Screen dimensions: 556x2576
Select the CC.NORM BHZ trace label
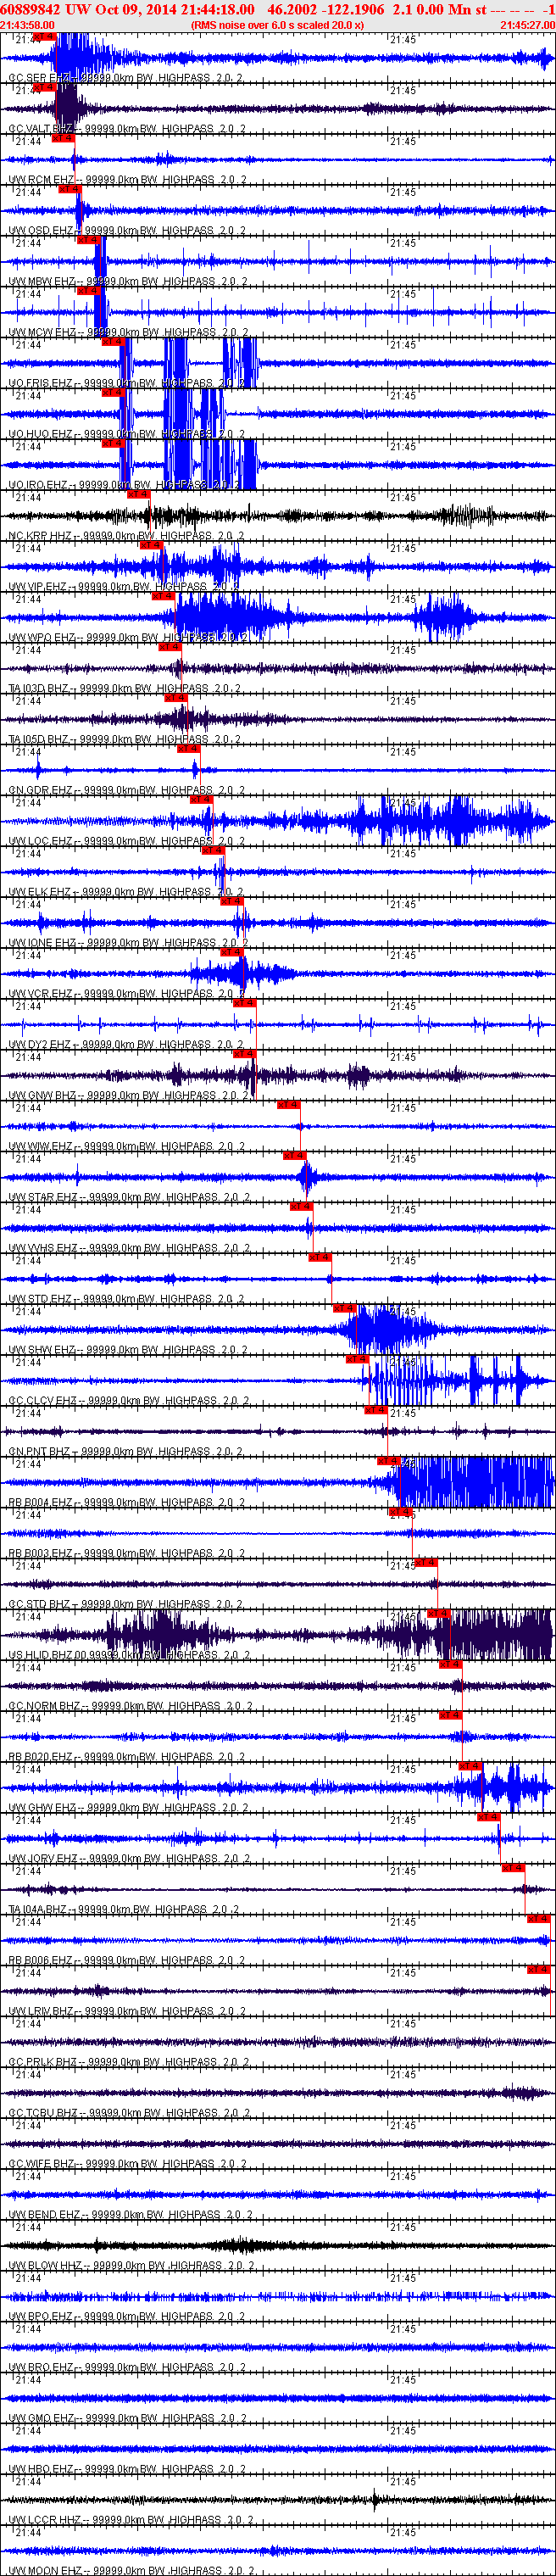tap(128, 1708)
